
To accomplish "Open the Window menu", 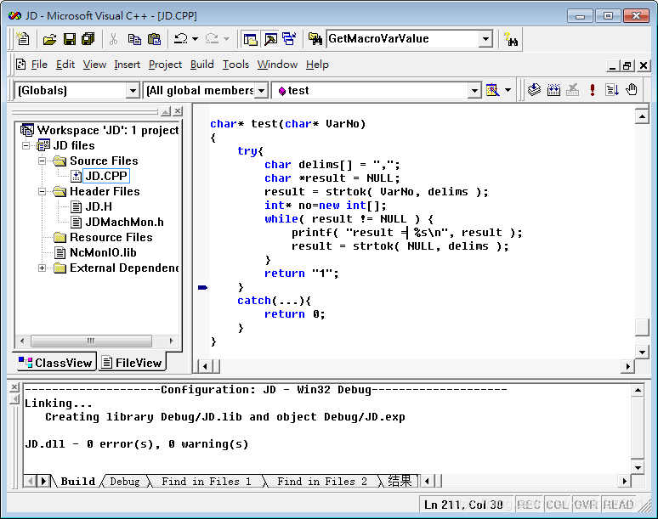I will [277, 65].
